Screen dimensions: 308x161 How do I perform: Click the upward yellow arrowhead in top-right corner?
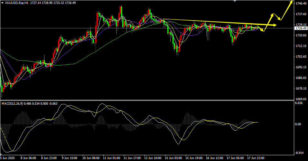292,2
